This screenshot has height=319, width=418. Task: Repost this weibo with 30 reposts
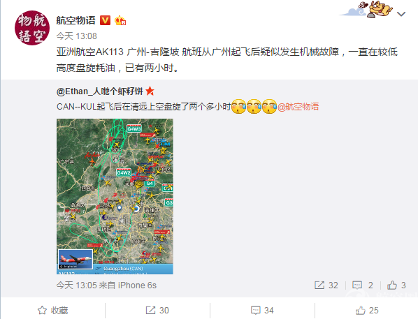point(157,310)
